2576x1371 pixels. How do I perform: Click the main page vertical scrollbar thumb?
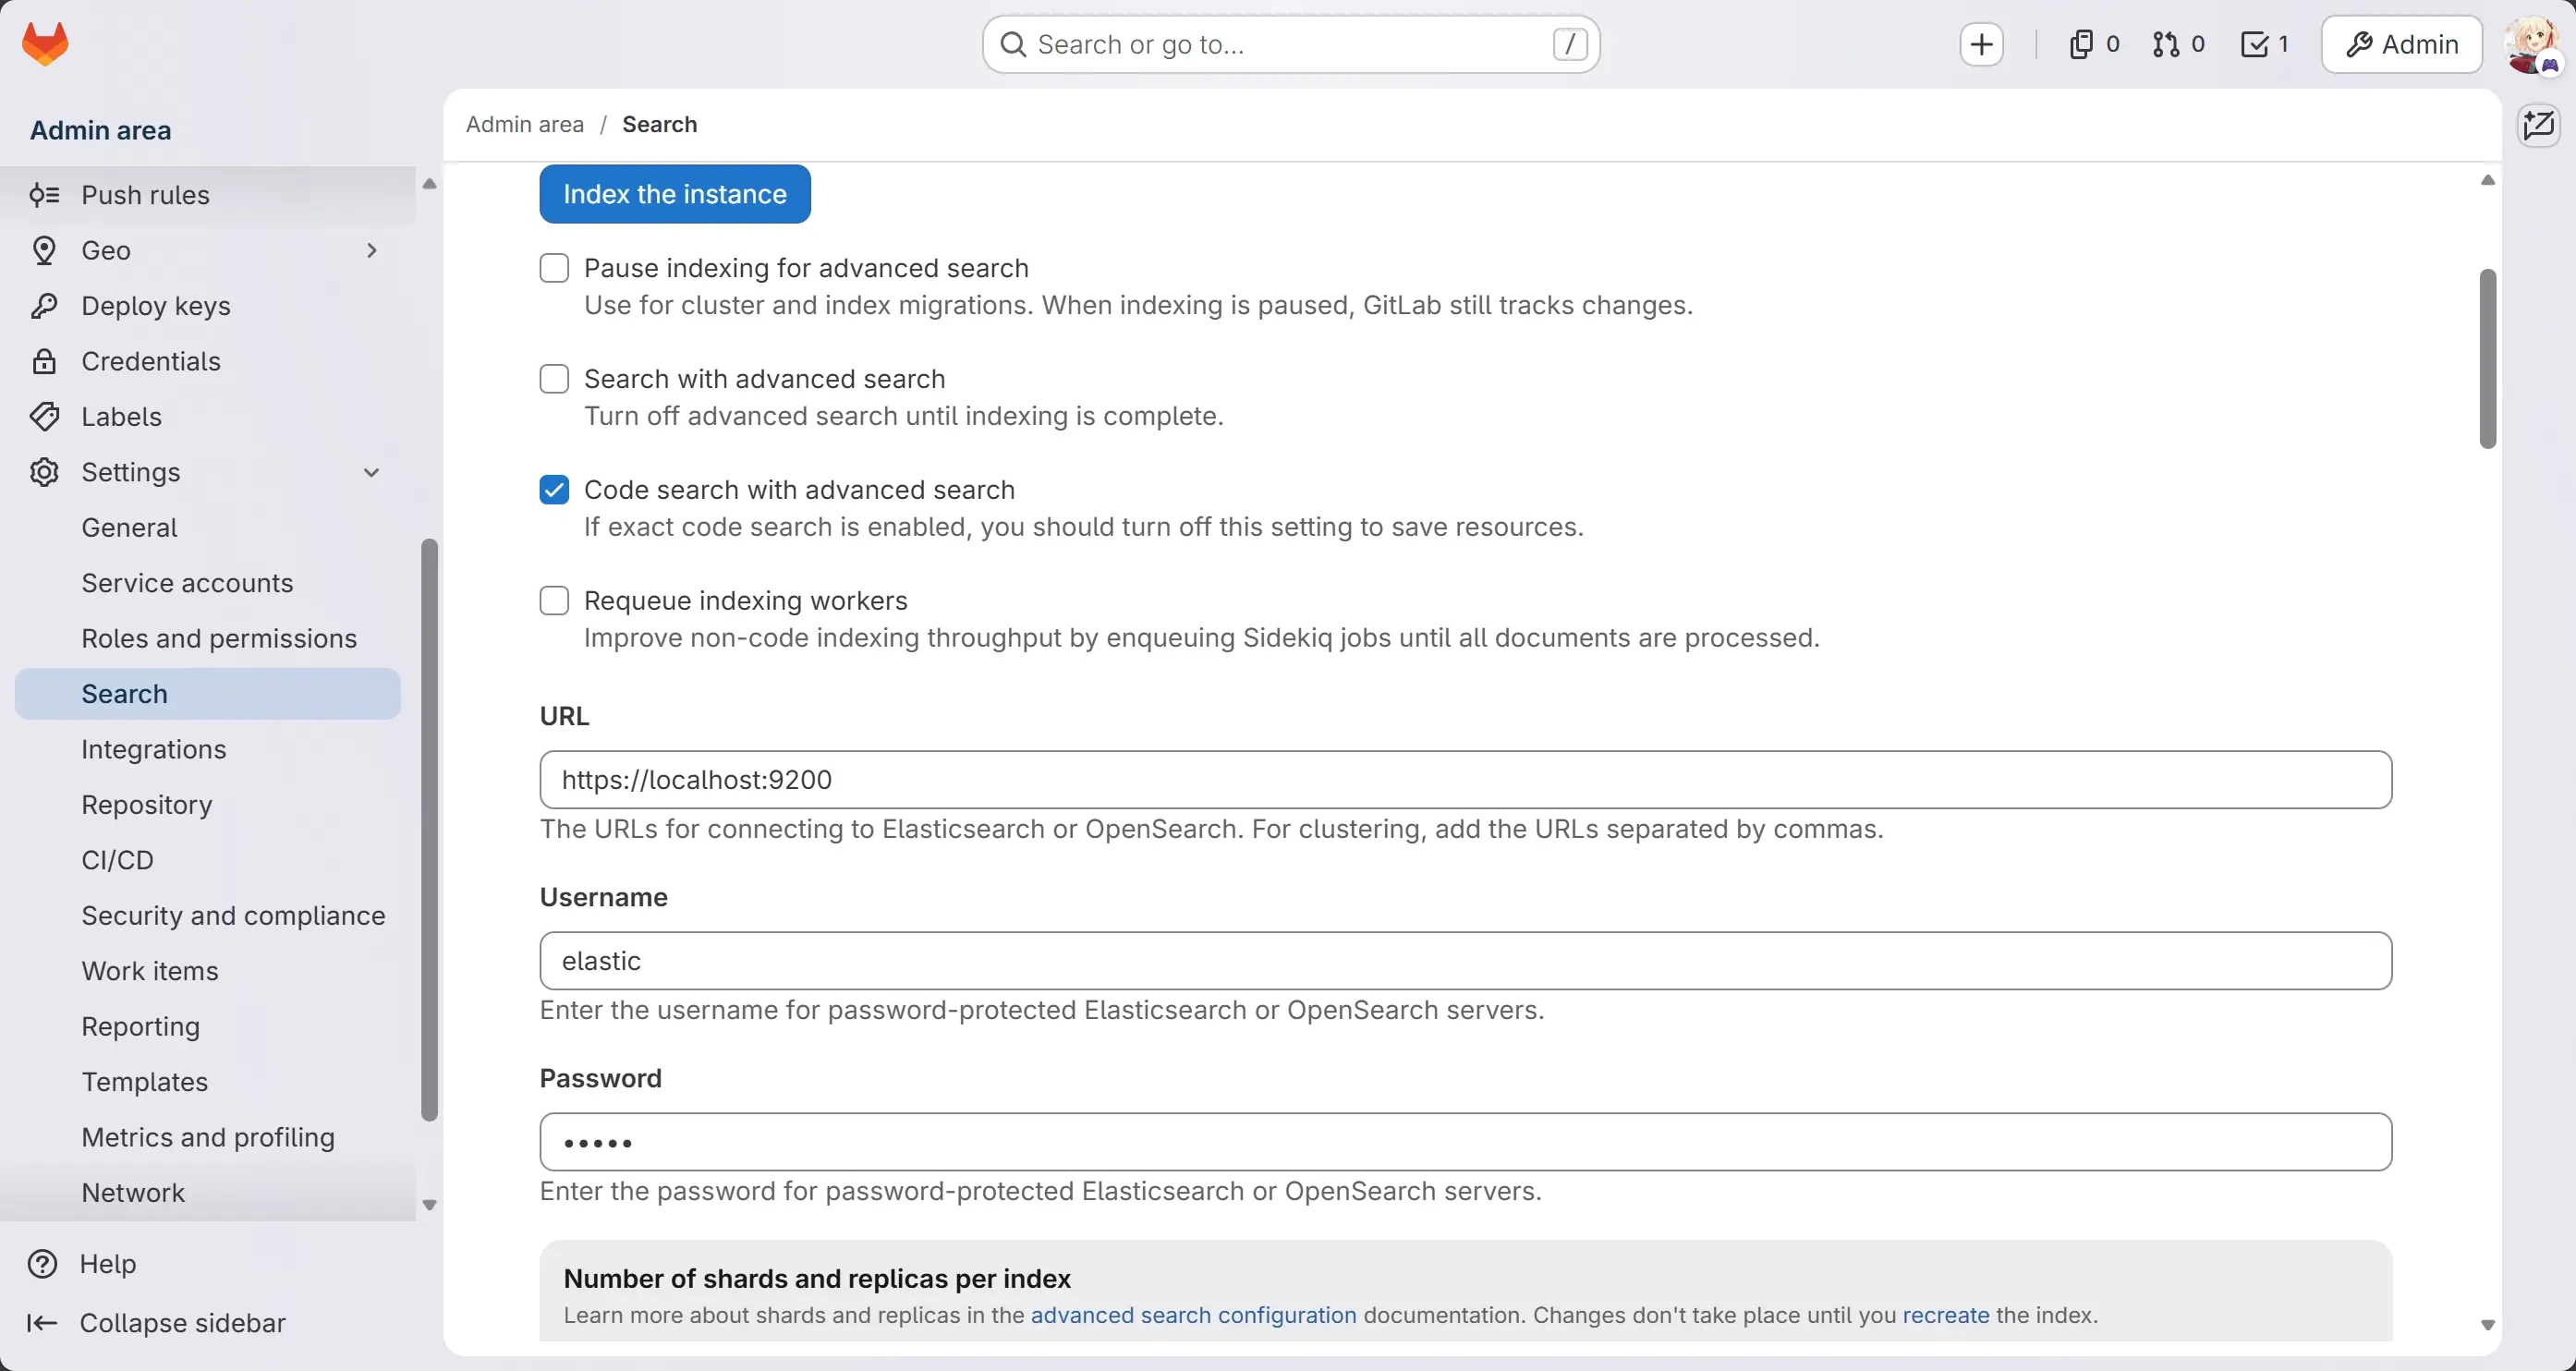coord(2488,359)
